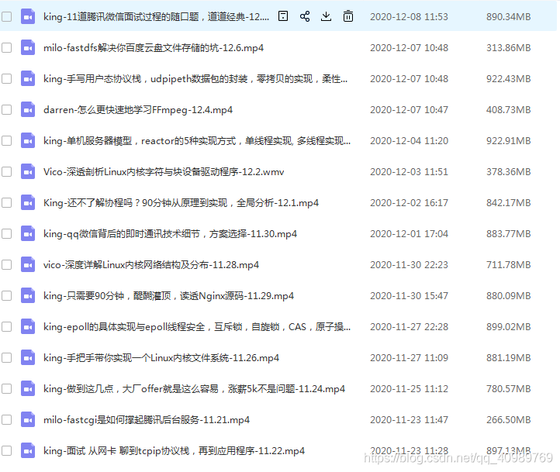Open king-手把手带你实现一个Linux内核文件系统-11.26.mp4

161,358
